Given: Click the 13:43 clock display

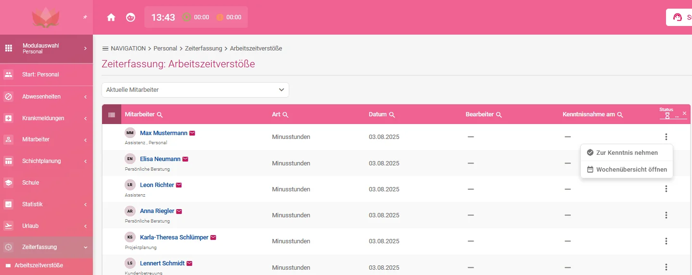Looking at the screenshot, I should tap(163, 17).
